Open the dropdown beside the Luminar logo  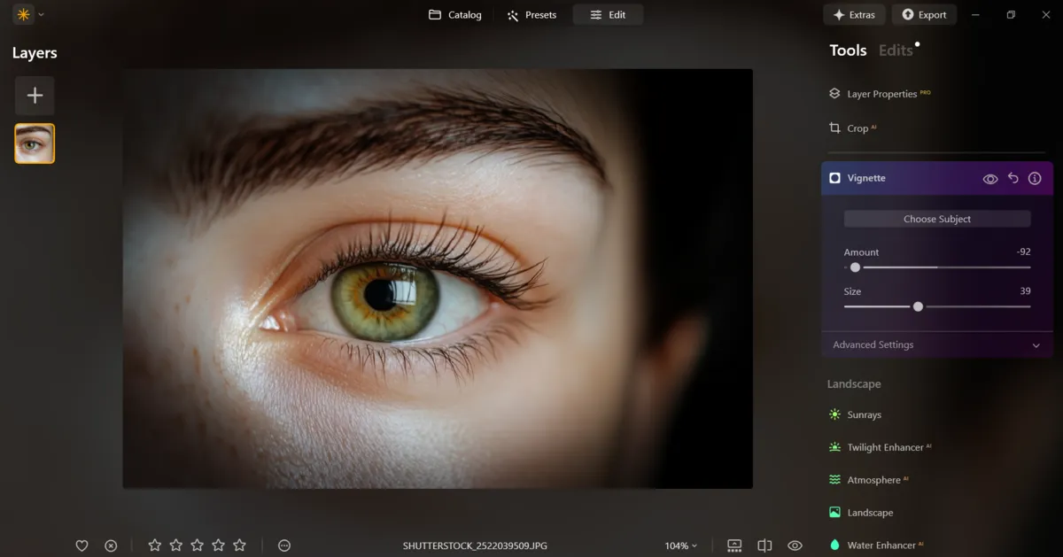coord(39,14)
